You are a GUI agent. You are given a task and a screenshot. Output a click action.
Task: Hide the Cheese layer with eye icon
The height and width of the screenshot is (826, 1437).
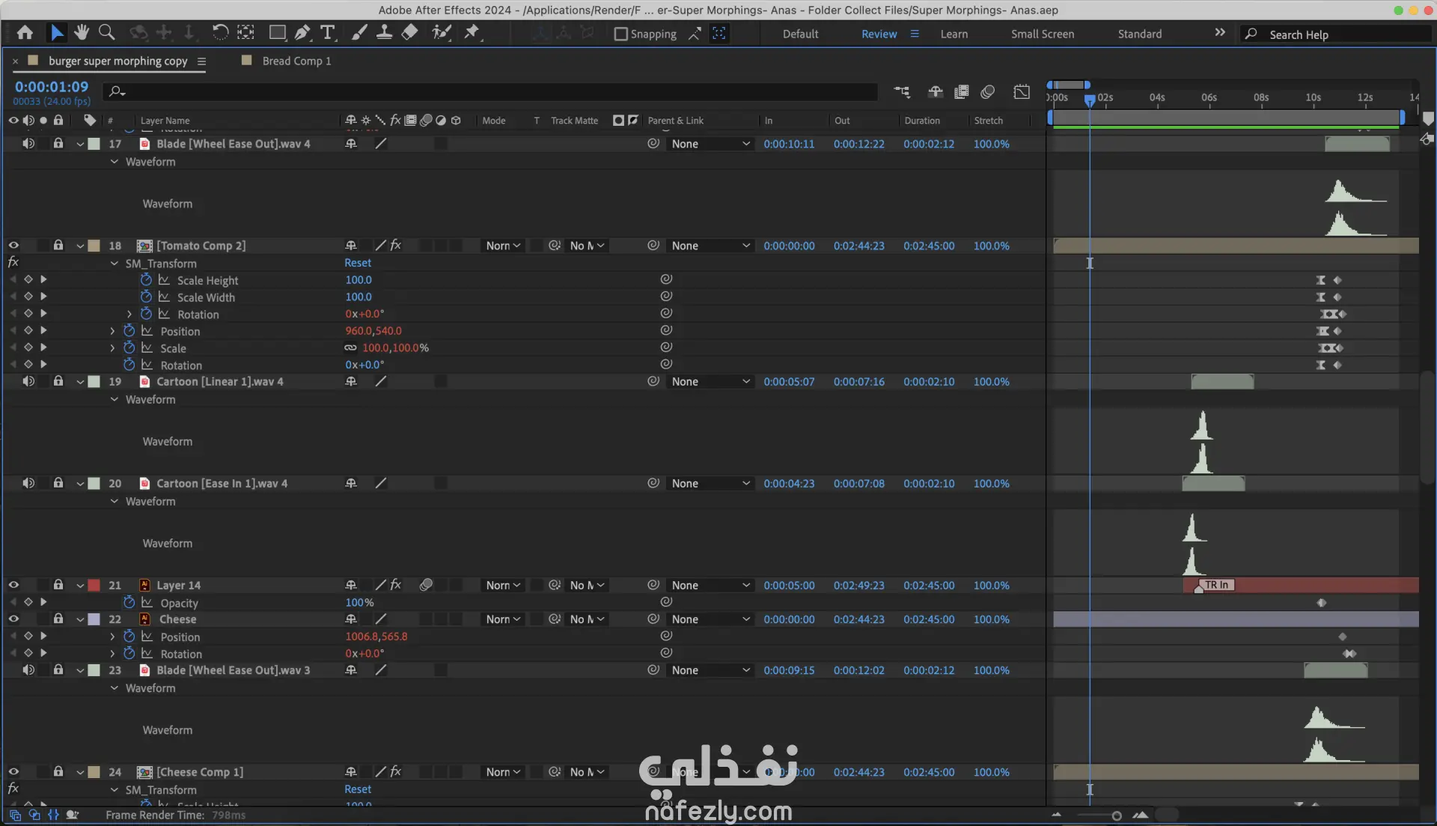point(13,619)
